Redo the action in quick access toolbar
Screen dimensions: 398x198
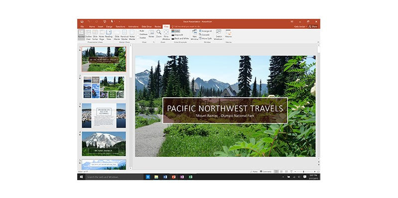click(x=97, y=22)
